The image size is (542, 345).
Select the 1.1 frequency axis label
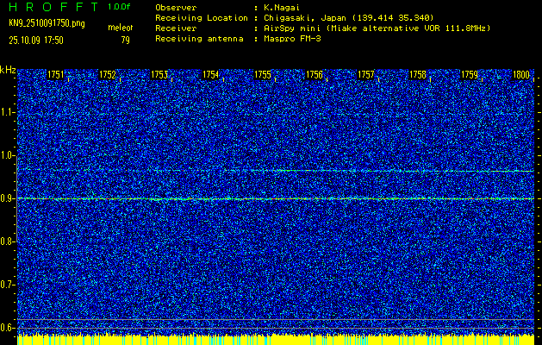click(x=8, y=112)
